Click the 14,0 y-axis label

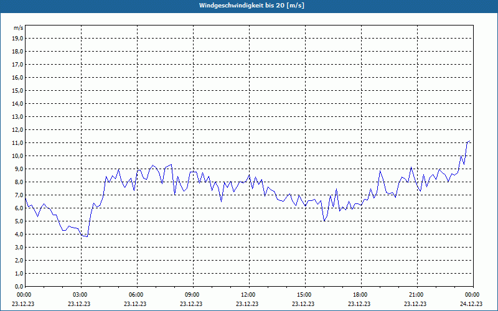17,103
